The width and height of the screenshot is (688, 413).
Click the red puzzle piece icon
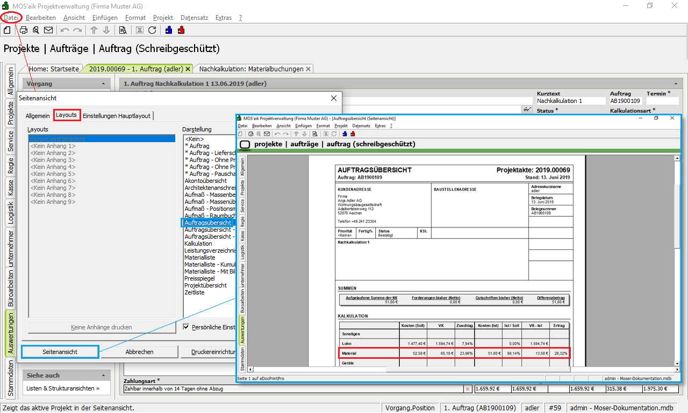181,30
